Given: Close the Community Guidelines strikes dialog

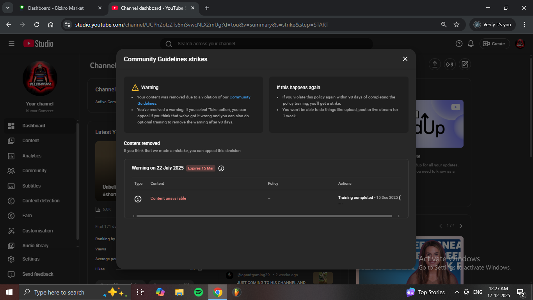Looking at the screenshot, I should tap(405, 59).
